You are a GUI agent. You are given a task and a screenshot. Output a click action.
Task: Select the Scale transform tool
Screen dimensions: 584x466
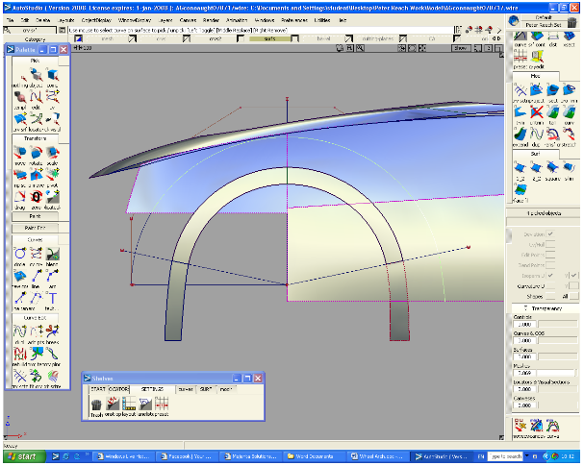pos(53,154)
